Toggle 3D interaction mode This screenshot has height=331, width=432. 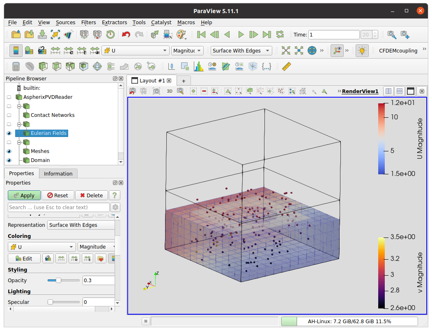[x=170, y=91]
